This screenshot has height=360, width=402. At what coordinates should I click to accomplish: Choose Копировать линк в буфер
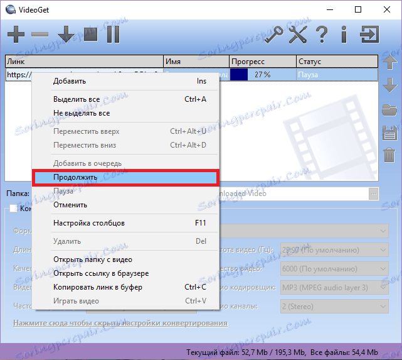[x=126, y=287]
